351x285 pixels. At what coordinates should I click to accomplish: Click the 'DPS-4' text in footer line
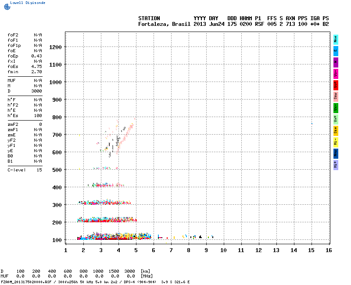(129, 282)
